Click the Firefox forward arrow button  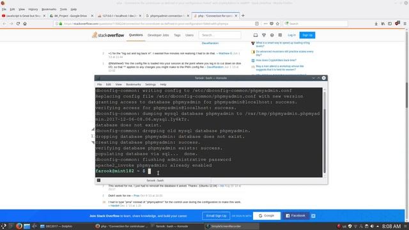[x=12, y=24]
